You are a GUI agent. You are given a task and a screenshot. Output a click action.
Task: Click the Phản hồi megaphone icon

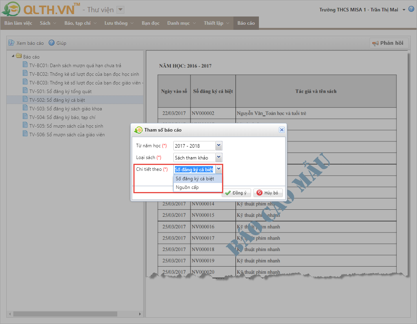[375, 43]
